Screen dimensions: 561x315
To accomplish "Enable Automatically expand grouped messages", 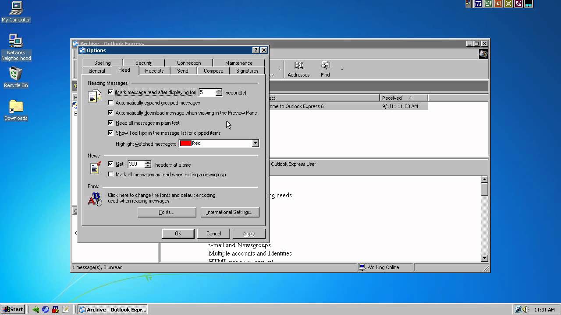I will pyautogui.click(x=110, y=103).
